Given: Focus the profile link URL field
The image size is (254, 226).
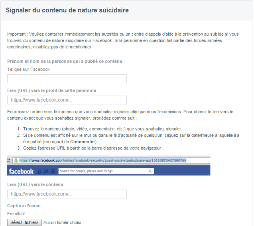Looking at the screenshot, I should tap(67, 100).
